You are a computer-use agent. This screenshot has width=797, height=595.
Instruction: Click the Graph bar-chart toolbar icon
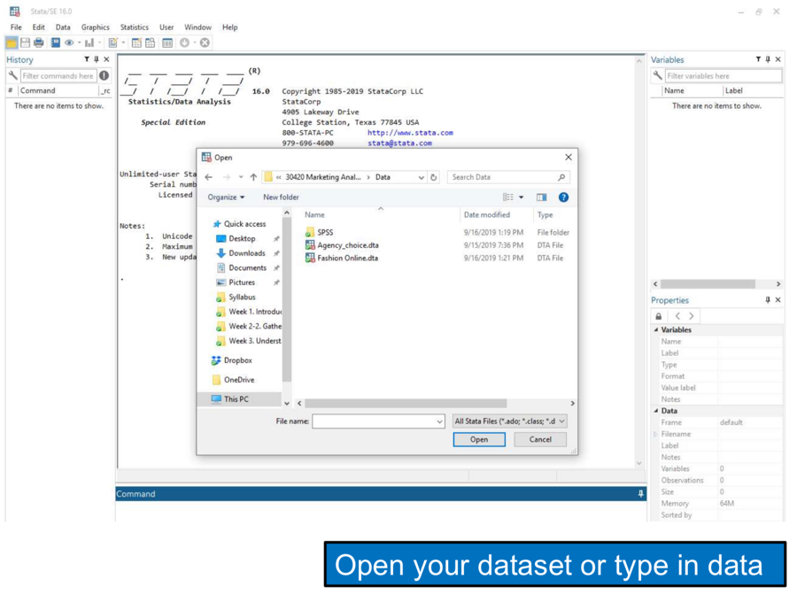pos(89,42)
